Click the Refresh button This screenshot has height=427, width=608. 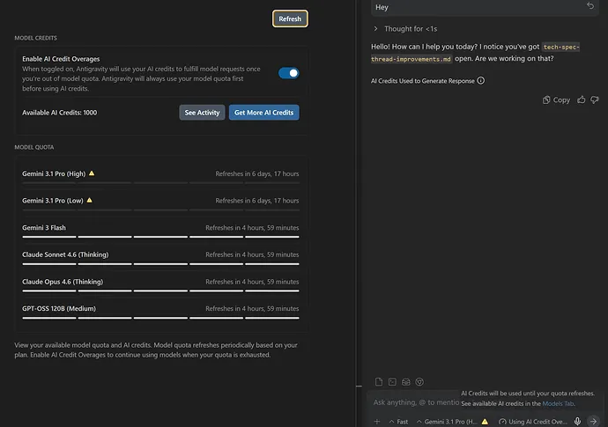click(290, 18)
